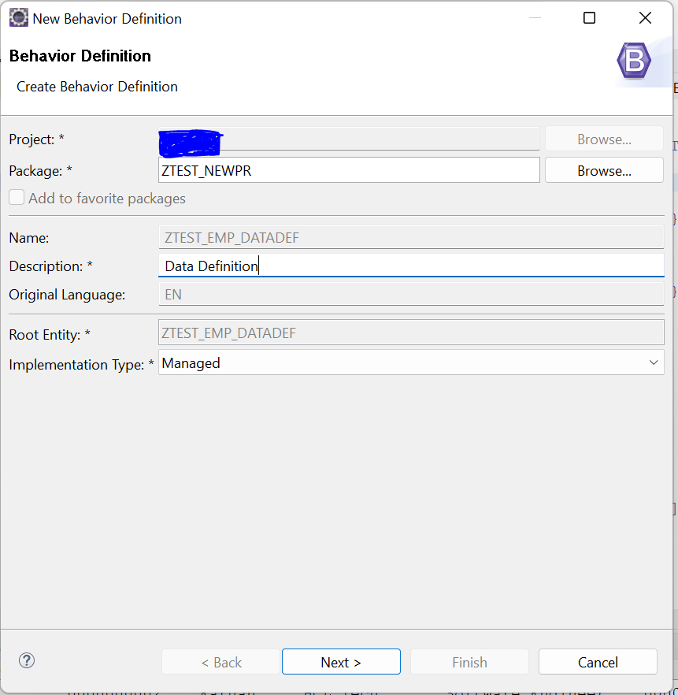Image resolution: width=678 pixels, height=695 pixels.
Task: Click the Browse button beside Project field
Action: 604,139
